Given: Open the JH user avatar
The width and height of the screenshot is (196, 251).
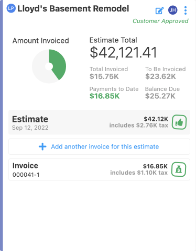Looking at the screenshot, I should click(173, 10).
